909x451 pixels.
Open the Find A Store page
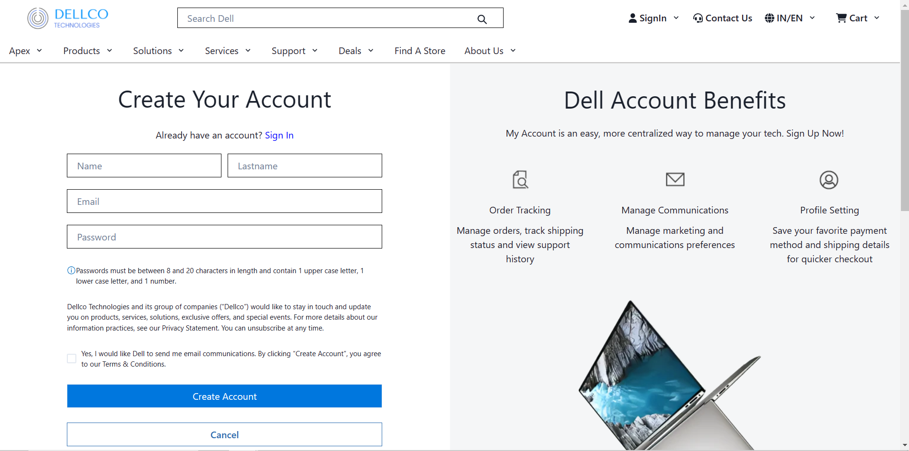pyautogui.click(x=420, y=51)
